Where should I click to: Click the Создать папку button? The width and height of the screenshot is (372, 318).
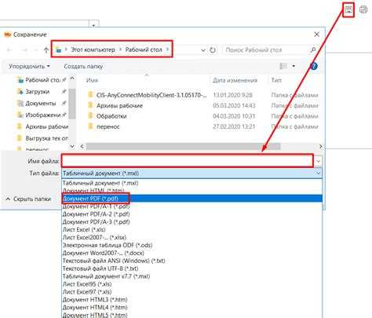pos(83,66)
